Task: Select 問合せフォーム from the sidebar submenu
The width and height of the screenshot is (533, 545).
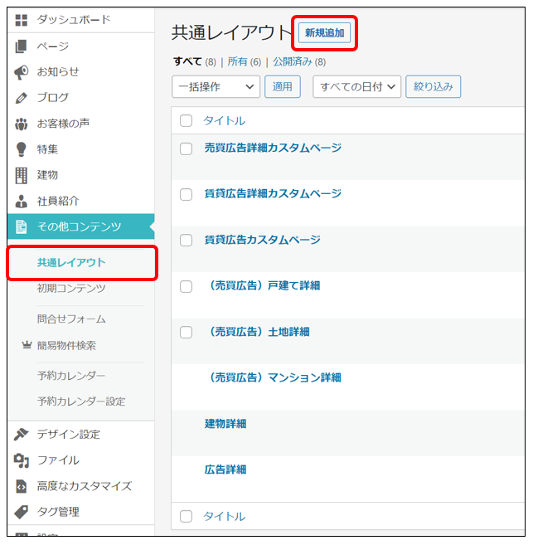Action: click(x=71, y=319)
